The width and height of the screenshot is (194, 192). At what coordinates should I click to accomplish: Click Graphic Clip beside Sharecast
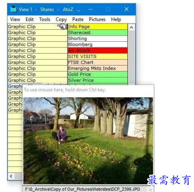(x=37, y=33)
